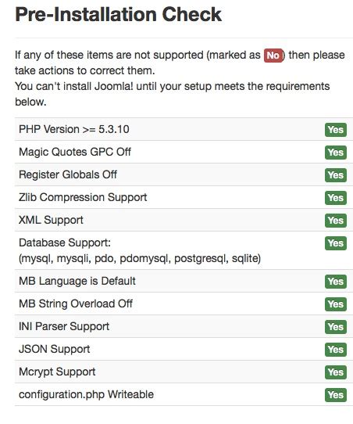The image size is (353, 424).
Task: Click Yes badge for Magic Quotes GPC Off
Action: click(x=336, y=153)
